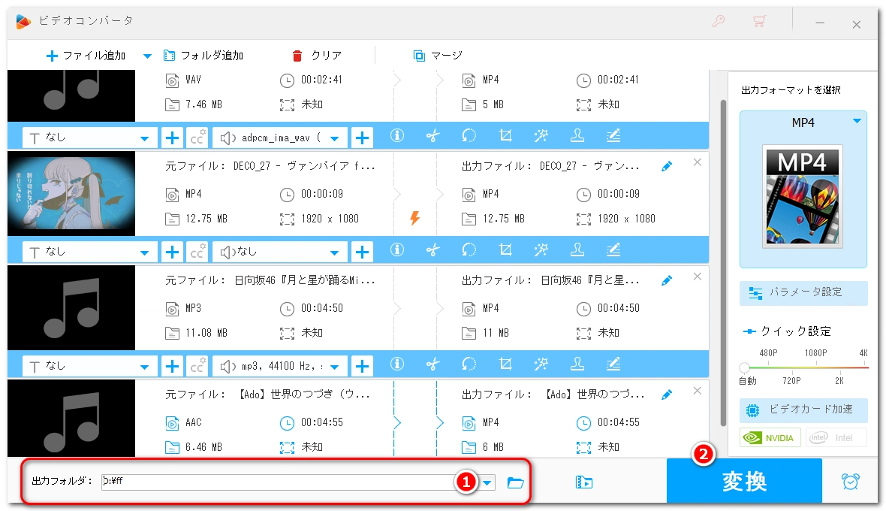Click ファイル追加 to add files
The height and width of the screenshot is (511, 886).
coord(85,56)
